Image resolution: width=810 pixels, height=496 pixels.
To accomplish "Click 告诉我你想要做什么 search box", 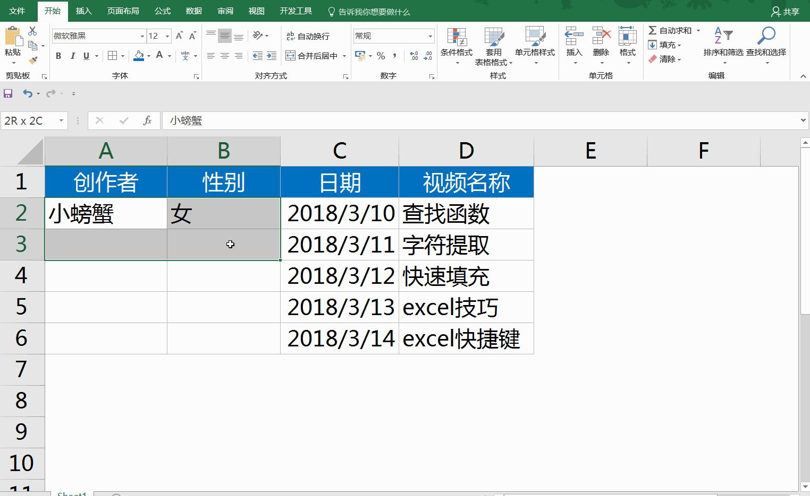I will pos(371,11).
